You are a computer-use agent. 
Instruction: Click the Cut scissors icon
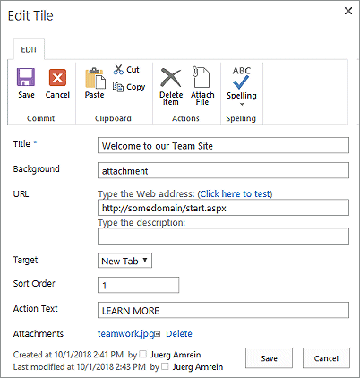(118, 69)
